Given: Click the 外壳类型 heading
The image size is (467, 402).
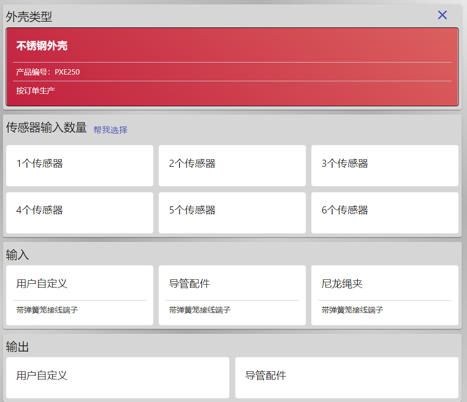Looking at the screenshot, I should click(29, 17).
